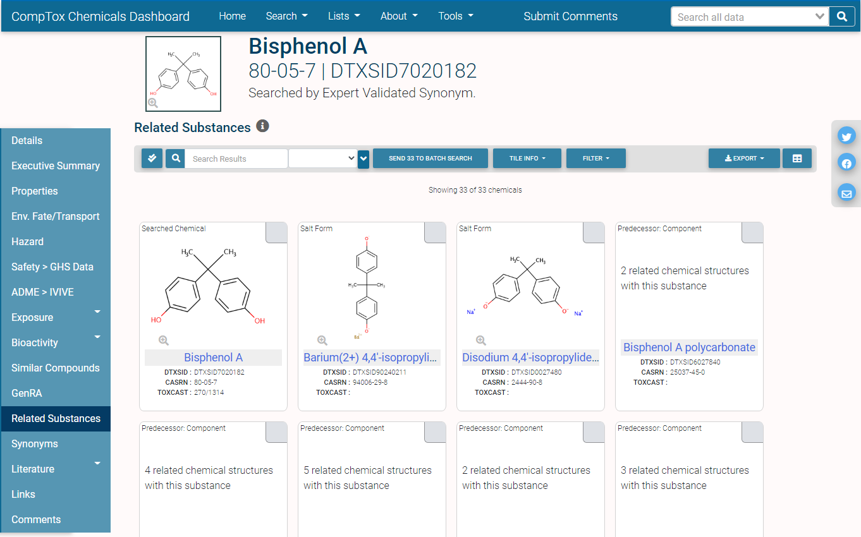The image size is (861, 537).
Task: Open the Filter dropdown
Action: coord(596,159)
